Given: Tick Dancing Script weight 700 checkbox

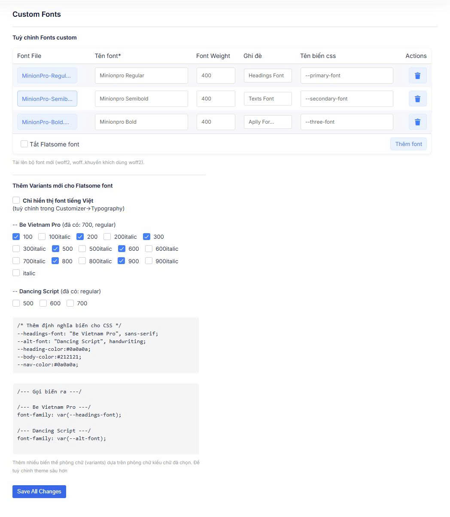Looking at the screenshot, I should click(x=70, y=303).
